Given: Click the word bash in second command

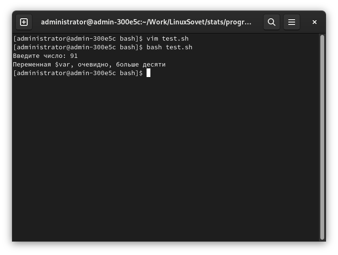Looking at the screenshot, I should pos(154,47).
